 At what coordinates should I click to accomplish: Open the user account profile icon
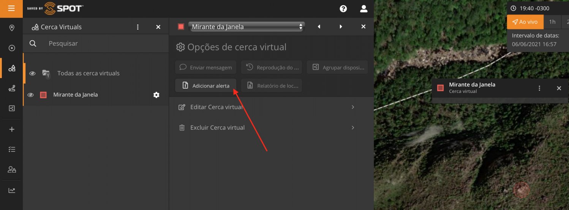364,8
